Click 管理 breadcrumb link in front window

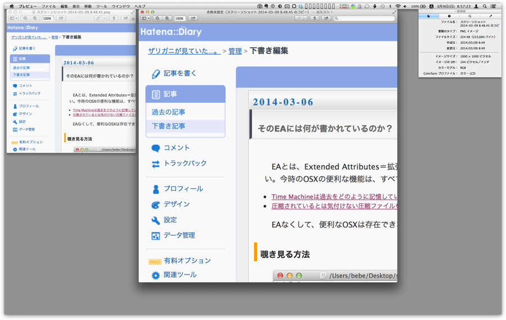tap(235, 51)
